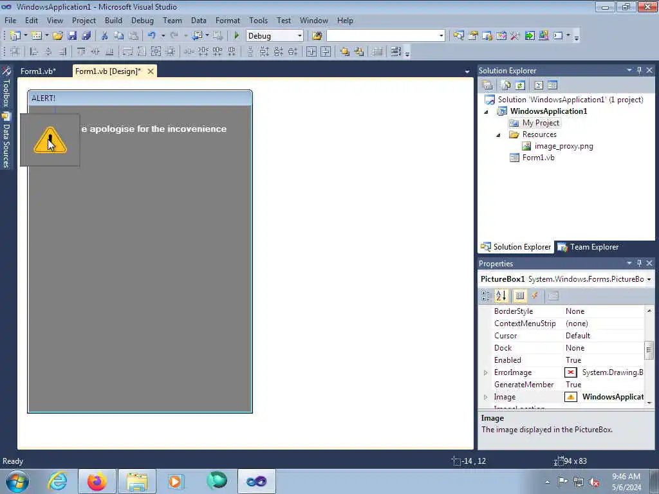This screenshot has width=659, height=494.
Task: Switch to the Form1.vb* code tab
Action: [38, 71]
